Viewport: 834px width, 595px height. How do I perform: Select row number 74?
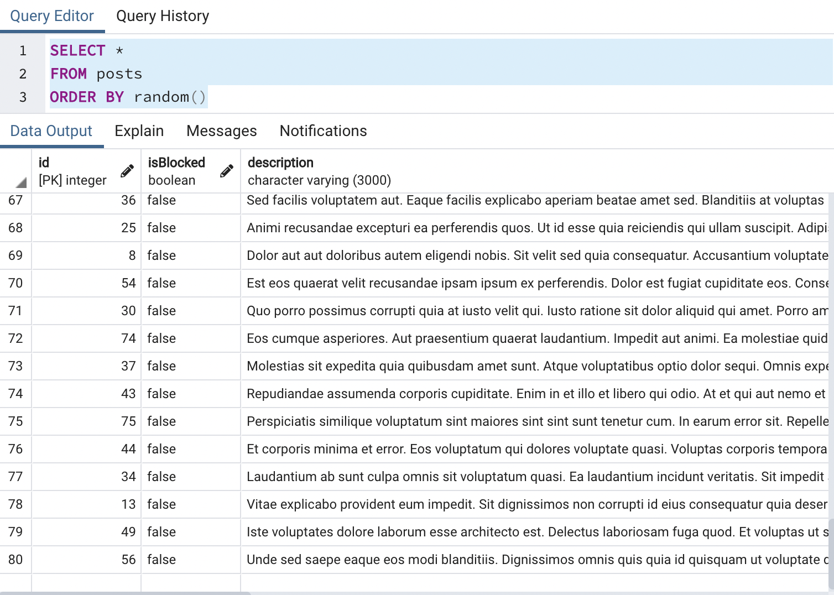coord(15,394)
